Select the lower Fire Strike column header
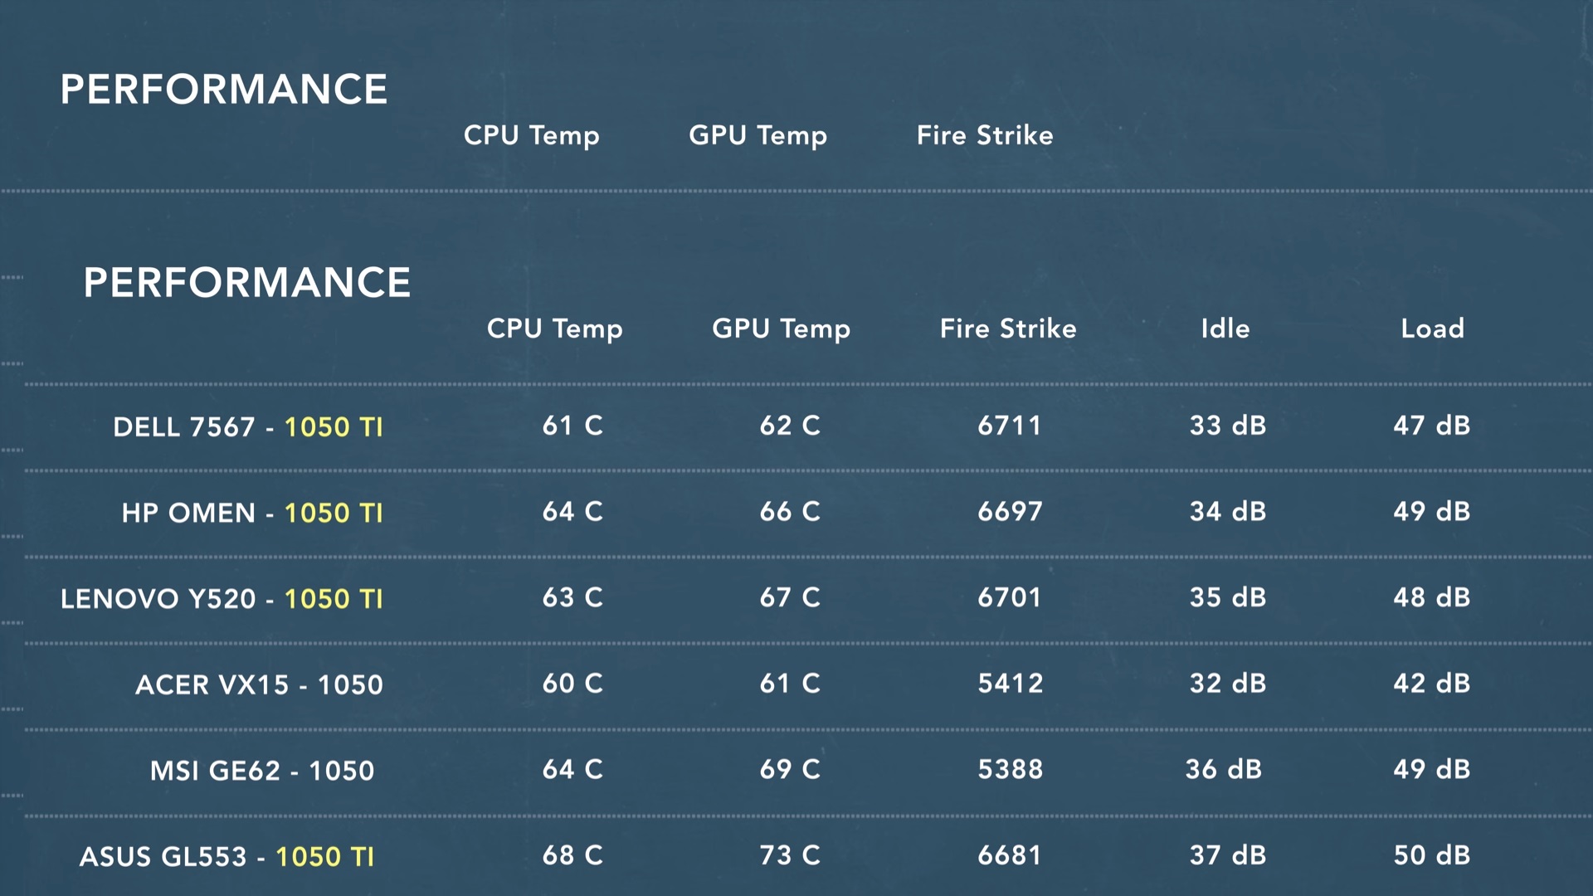This screenshot has width=1593, height=896. tap(1008, 329)
